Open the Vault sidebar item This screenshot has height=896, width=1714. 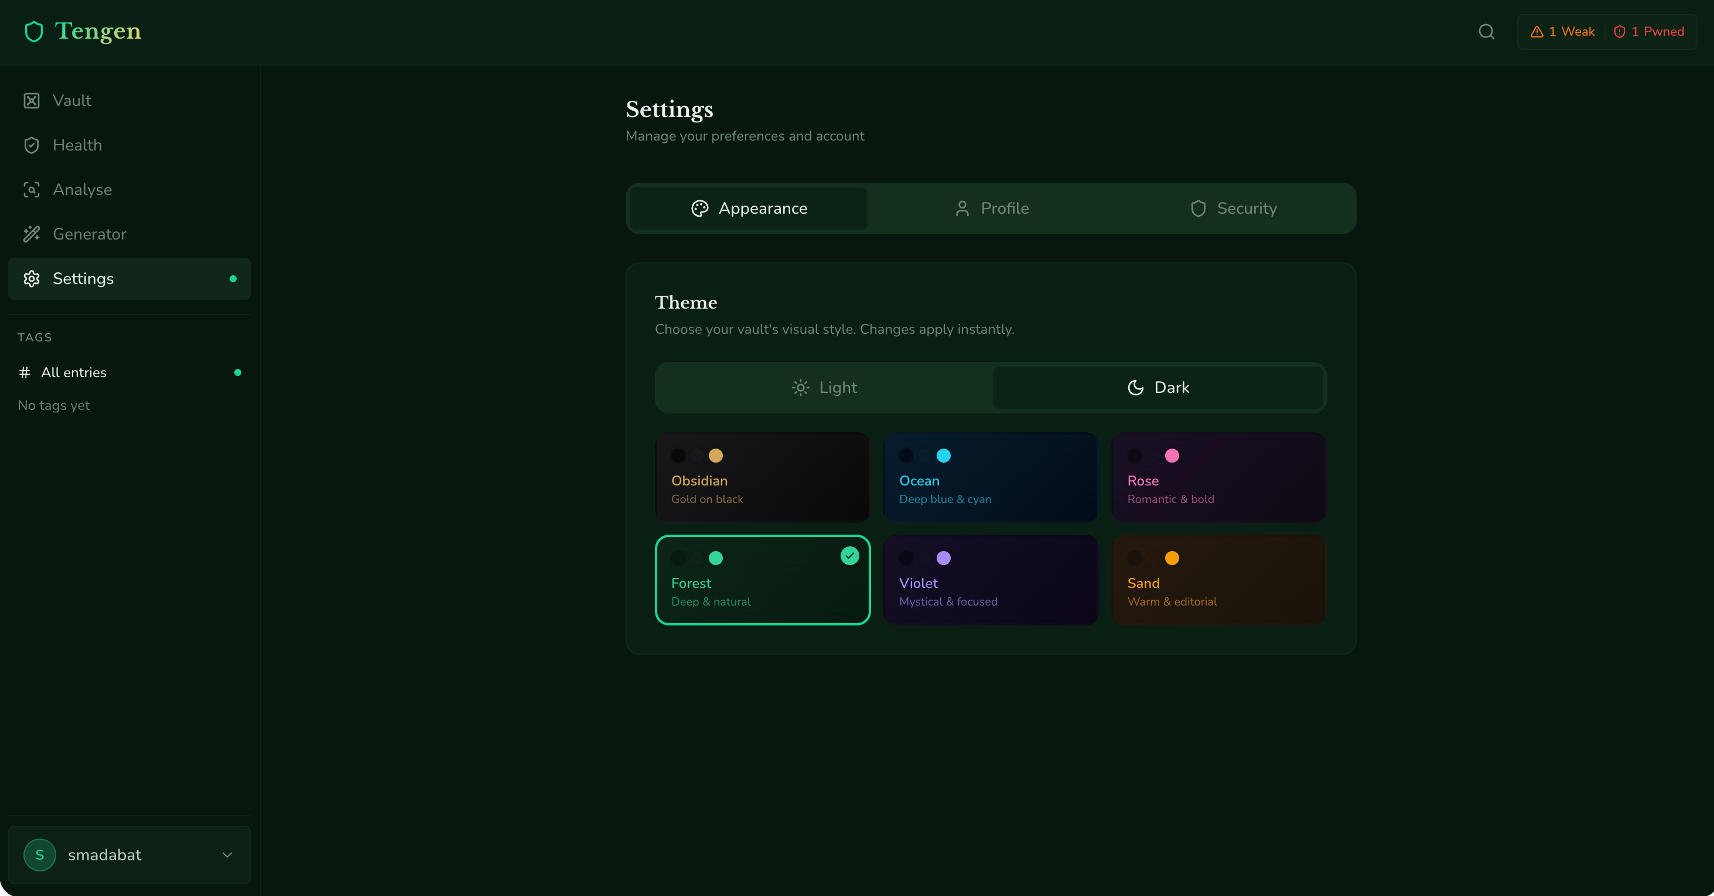pos(72,101)
